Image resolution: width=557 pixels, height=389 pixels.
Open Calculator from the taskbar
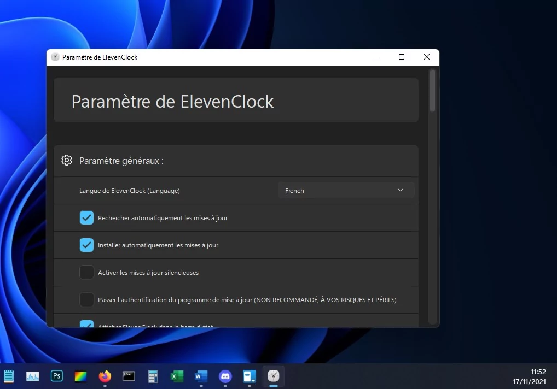coord(153,376)
